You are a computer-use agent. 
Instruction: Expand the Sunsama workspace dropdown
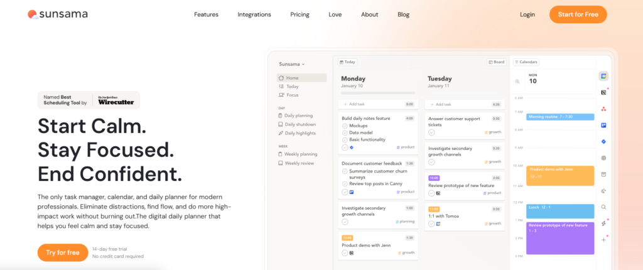tap(292, 64)
